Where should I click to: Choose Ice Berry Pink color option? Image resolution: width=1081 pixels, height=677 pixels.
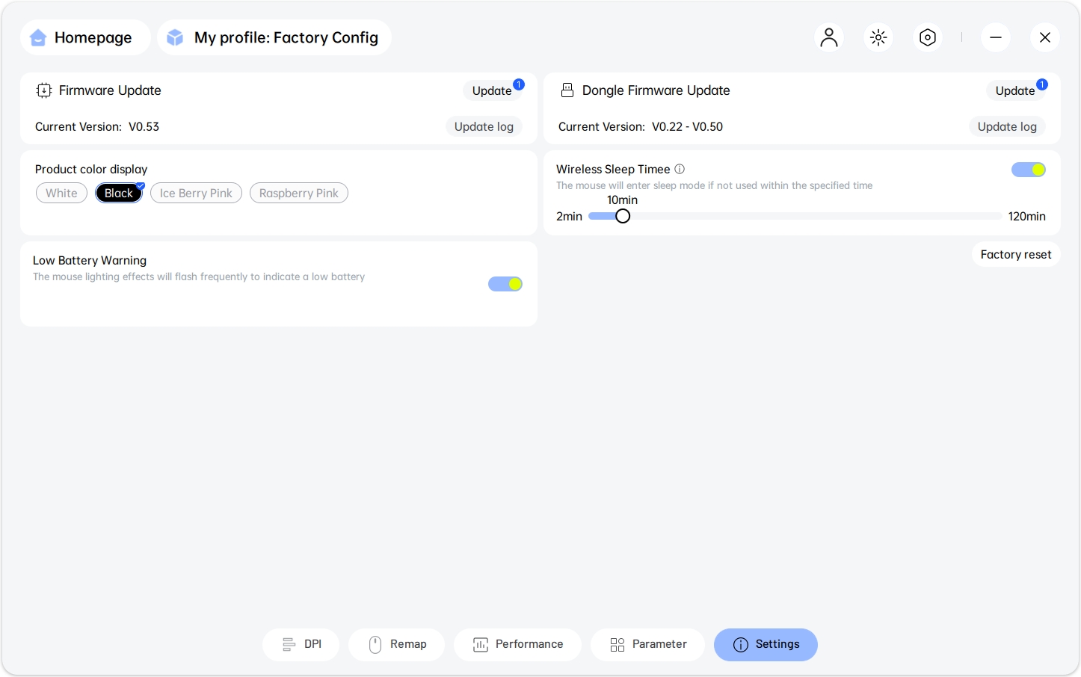(196, 193)
